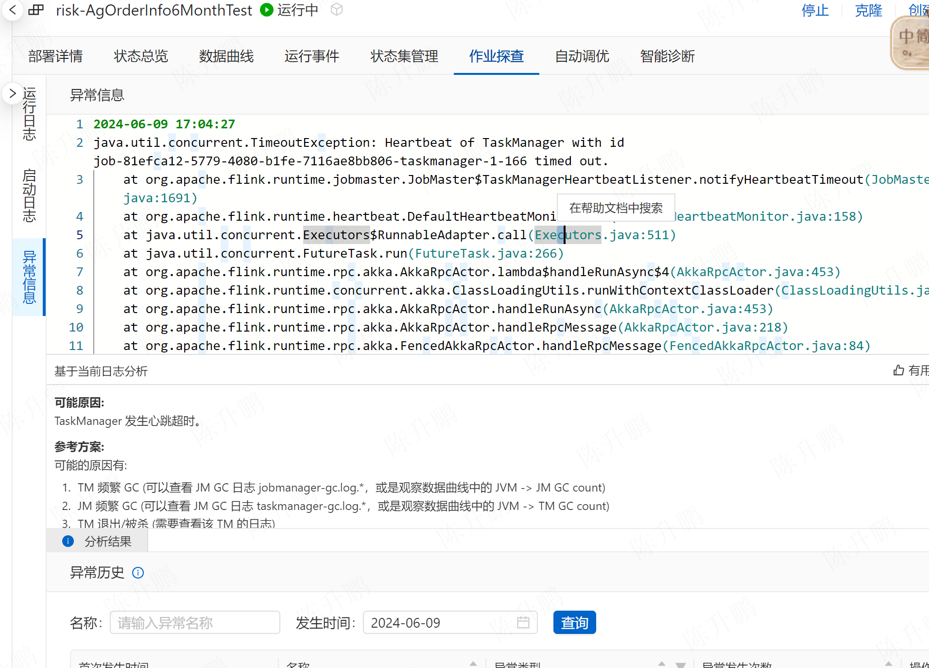
Task: Select 运行日志 in the side menu
Action: tap(29, 114)
